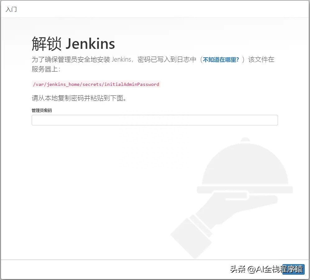
Task: Click the empty left area of footer bar
Action: [x=93, y=269]
